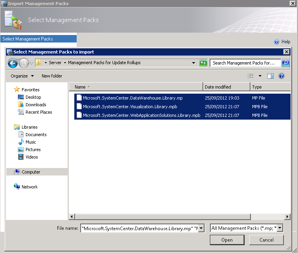The width and height of the screenshot is (298, 253).
Task: Click Help question mark icon in wizard
Action: (276, 42)
